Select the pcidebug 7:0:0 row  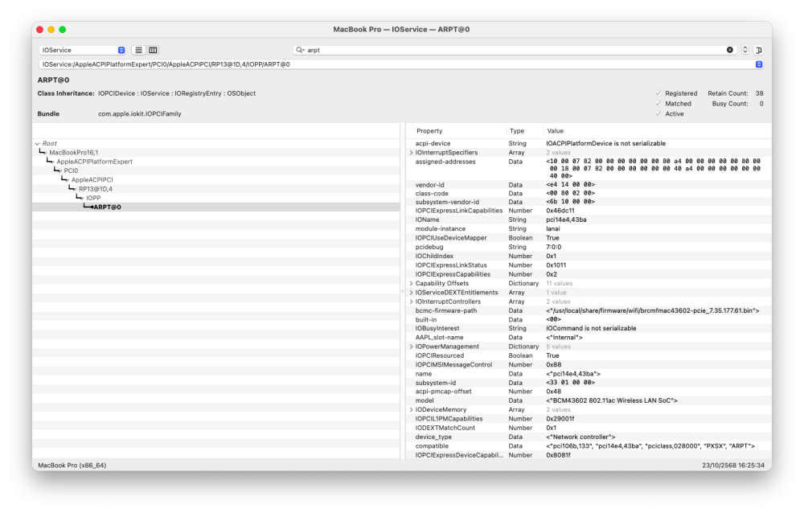589,248
